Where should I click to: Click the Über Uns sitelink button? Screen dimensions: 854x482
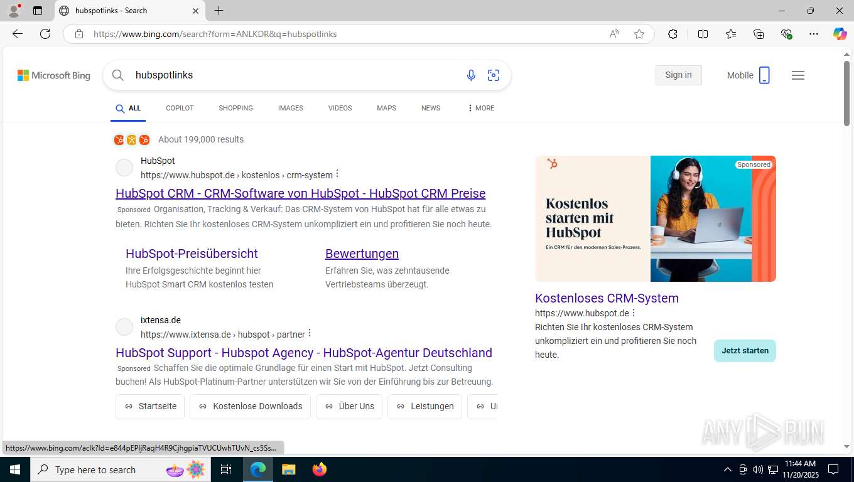coord(349,406)
